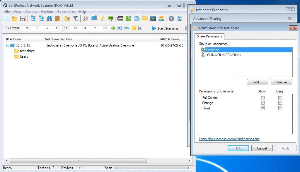This screenshot has width=300, height=172.
Task: Open the Help menu
Action: pos(82,12)
